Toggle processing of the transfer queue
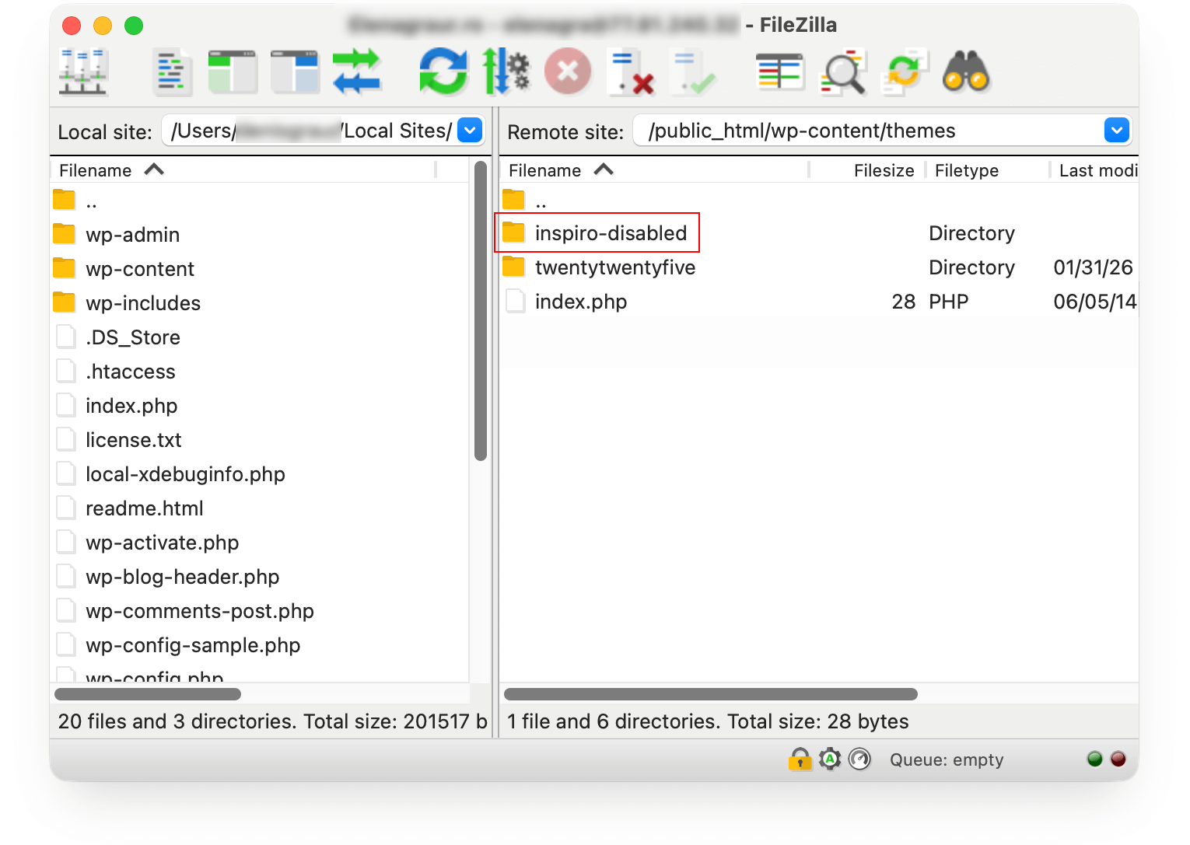The image size is (1190, 845). coord(506,72)
